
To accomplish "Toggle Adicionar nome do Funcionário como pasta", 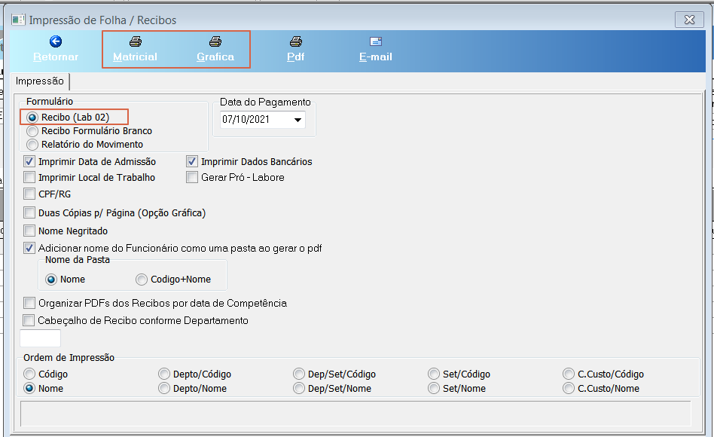I will pyautogui.click(x=29, y=249).
